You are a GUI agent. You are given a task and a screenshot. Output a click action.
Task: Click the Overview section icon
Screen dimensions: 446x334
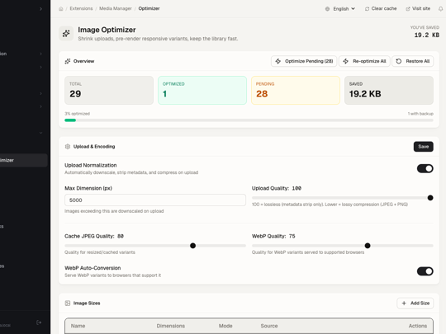(x=68, y=61)
